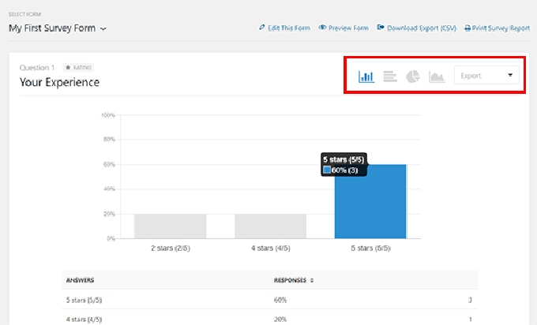Screen dimensions: 537x325
Task: Click the gray 4 stars bar
Action: pos(270,226)
